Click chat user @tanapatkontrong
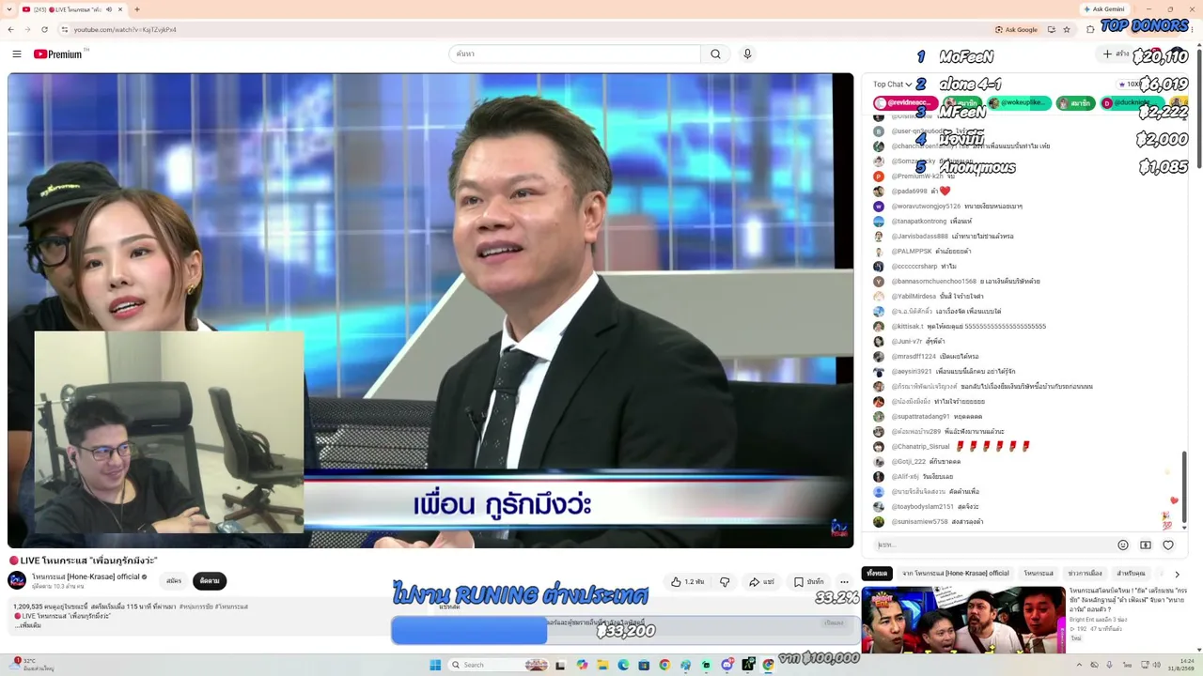Screen dimensions: 1203x676 (x=918, y=222)
